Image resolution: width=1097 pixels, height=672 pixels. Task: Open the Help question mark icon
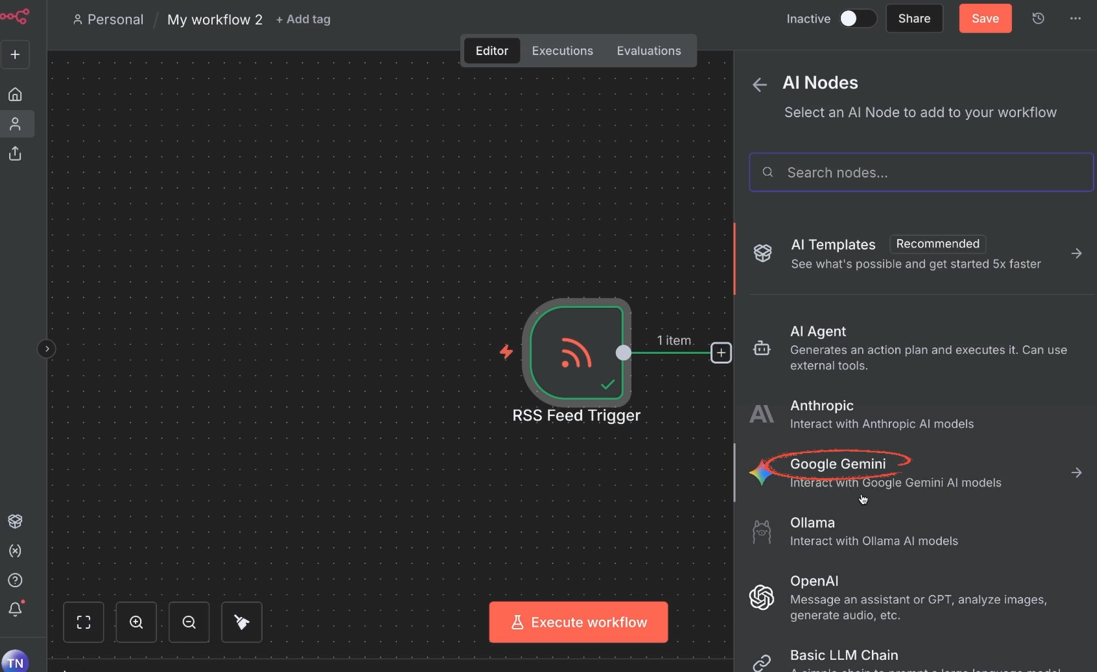[x=15, y=580]
